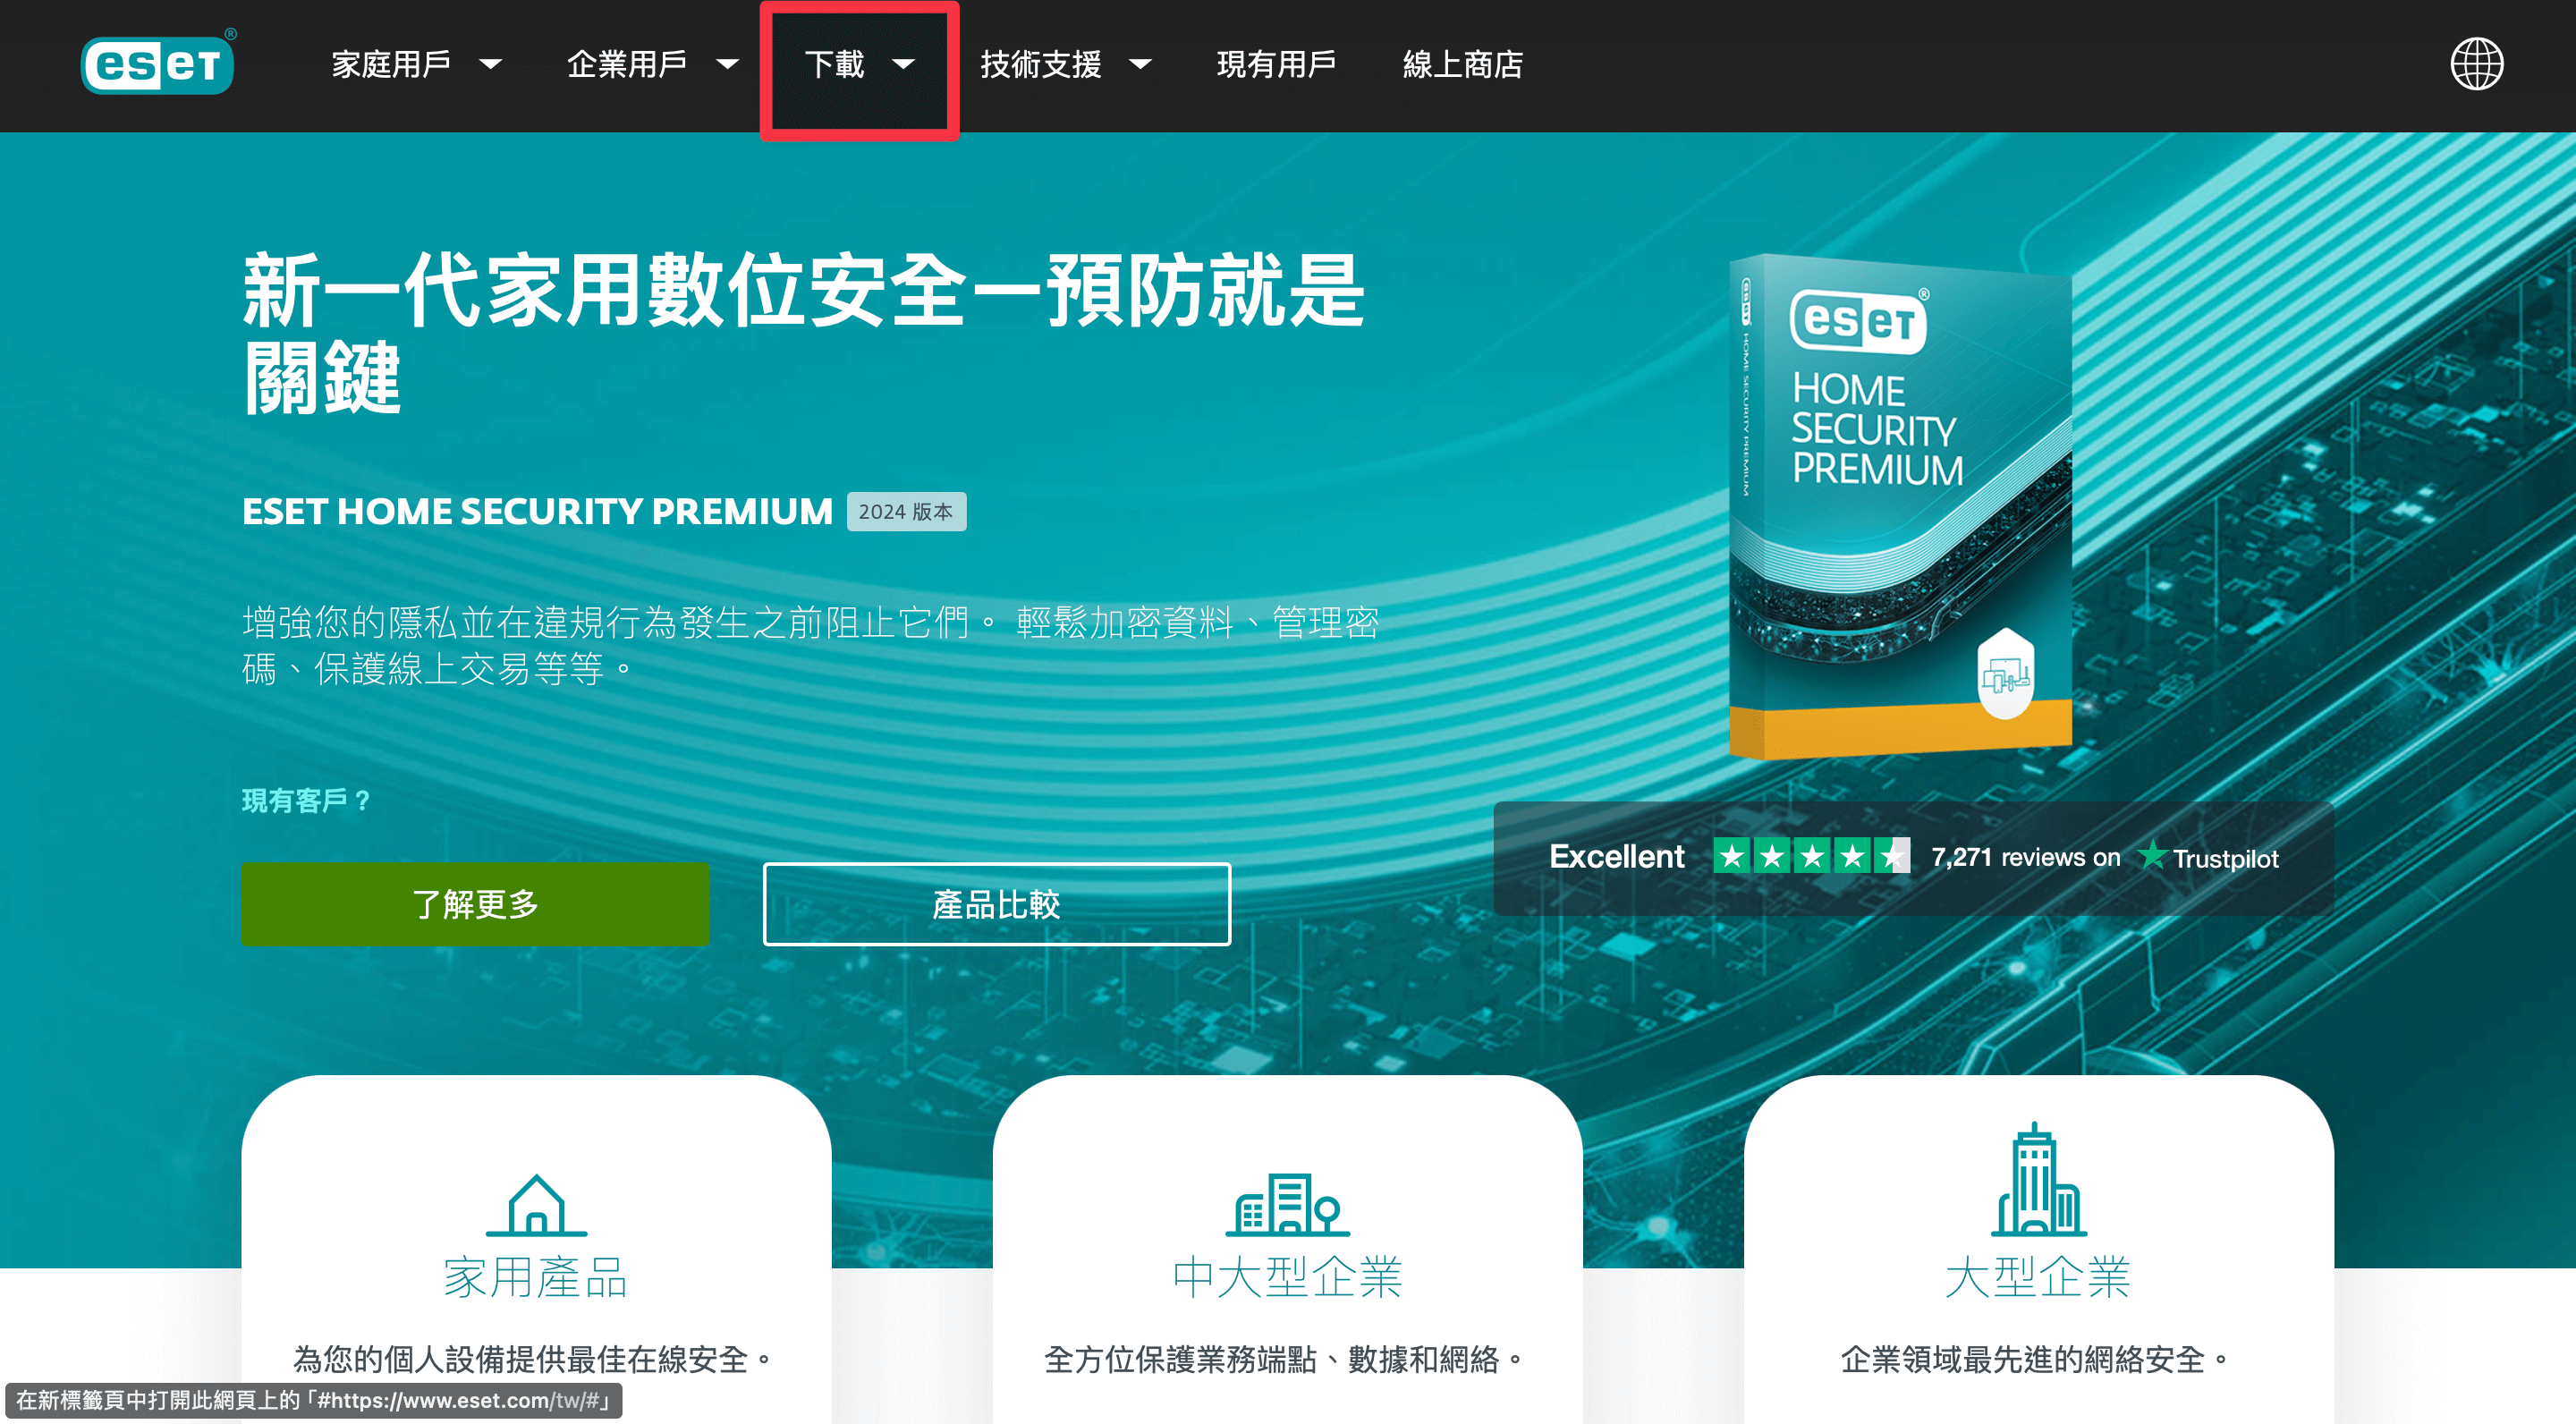Screen dimensions: 2576x1424
Task: Click the 產品比較 button
Action: [997, 904]
